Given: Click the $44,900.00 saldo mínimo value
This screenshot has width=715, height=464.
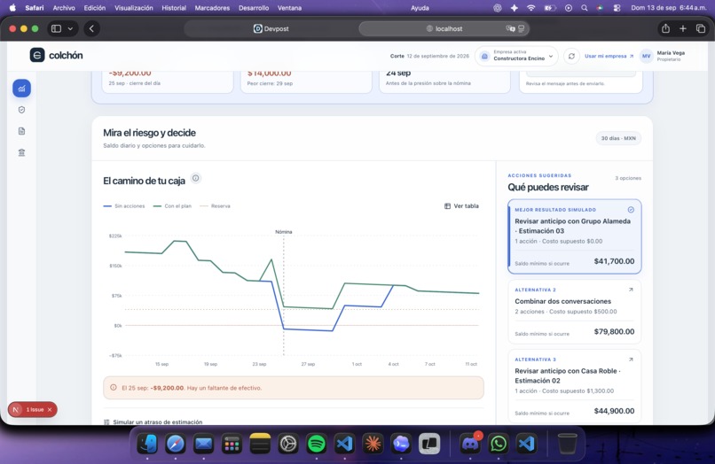Looking at the screenshot, I should 614,411.
